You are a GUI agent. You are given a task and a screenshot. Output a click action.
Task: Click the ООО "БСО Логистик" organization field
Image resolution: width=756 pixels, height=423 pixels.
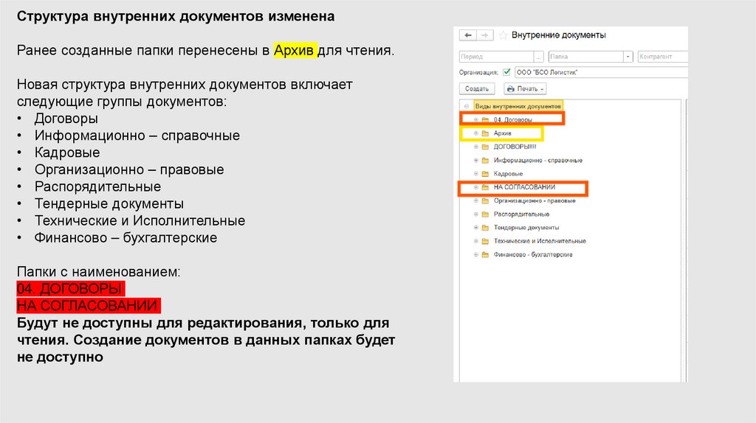[601, 72]
